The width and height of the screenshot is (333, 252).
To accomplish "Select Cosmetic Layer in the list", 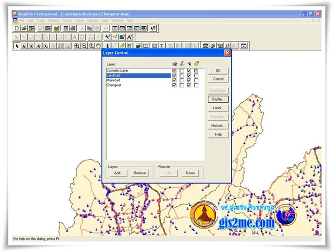I will coord(138,70).
